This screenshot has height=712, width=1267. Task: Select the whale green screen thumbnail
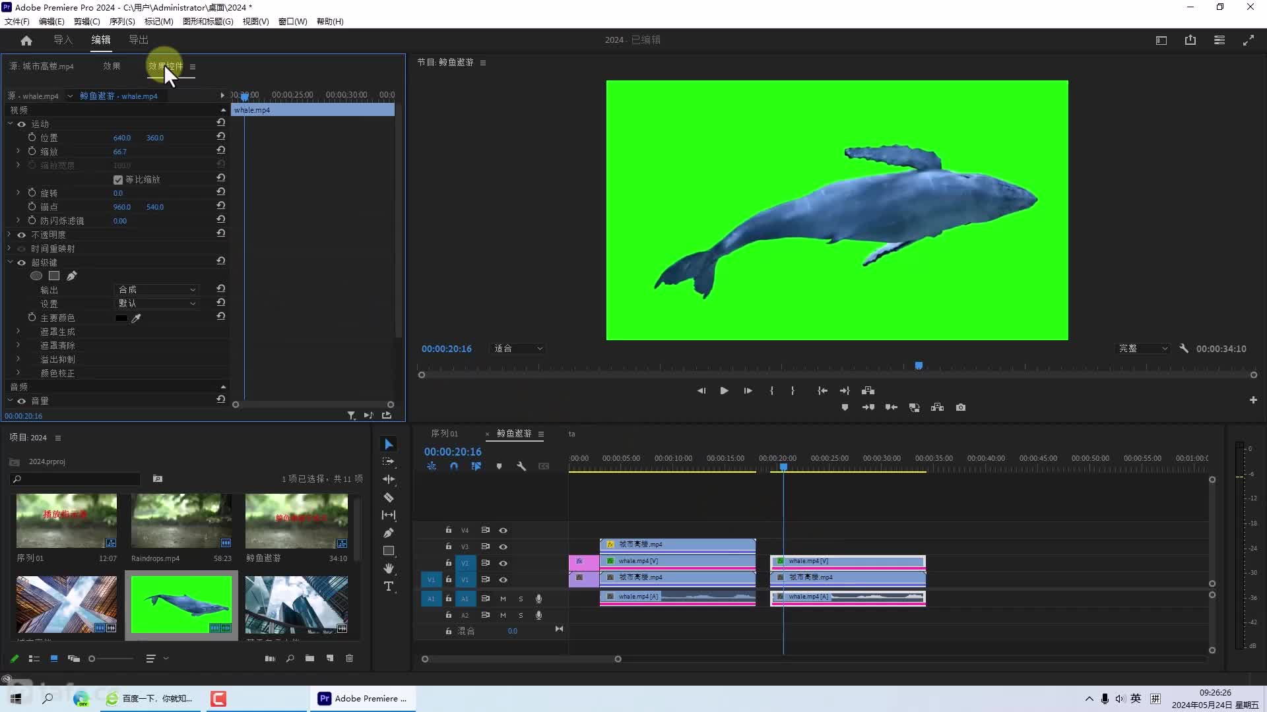coord(181,605)
